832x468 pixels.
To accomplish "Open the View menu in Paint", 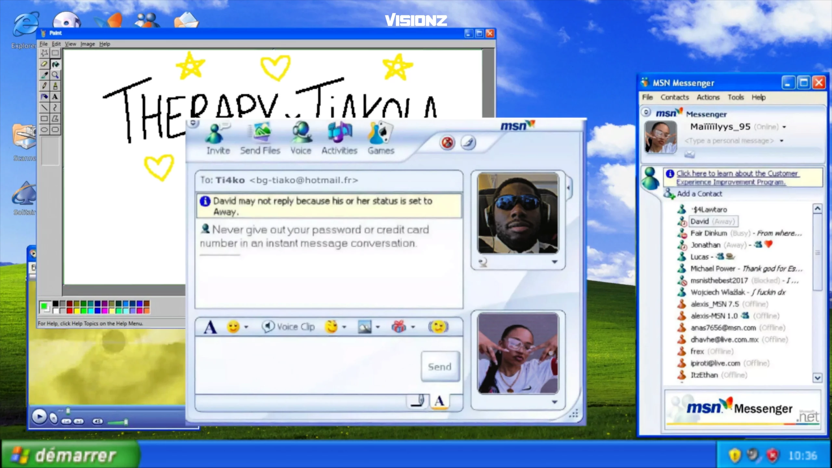I will [x=70, y=44].
